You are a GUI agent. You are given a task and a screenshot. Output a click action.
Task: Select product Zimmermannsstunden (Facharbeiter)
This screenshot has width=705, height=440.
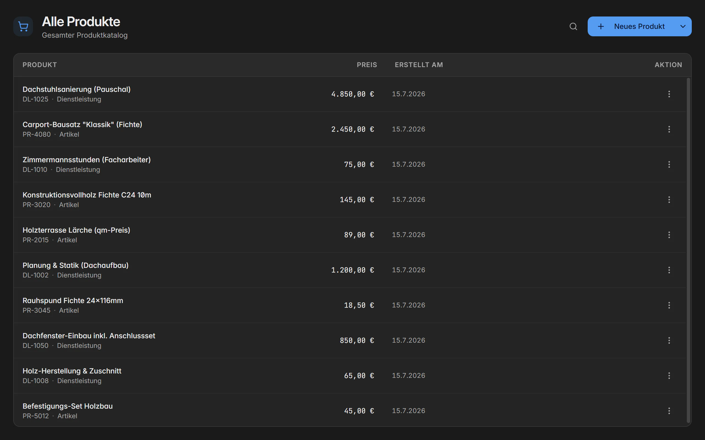coord(86,160)
